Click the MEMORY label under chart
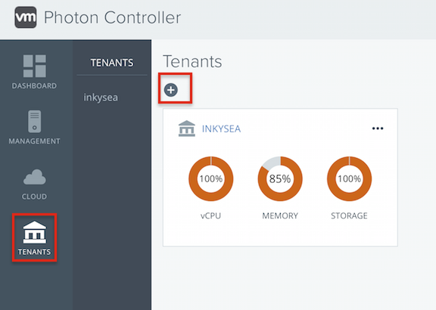The height and width of the screenshot is (310, 436). click(x=280, y=215)
